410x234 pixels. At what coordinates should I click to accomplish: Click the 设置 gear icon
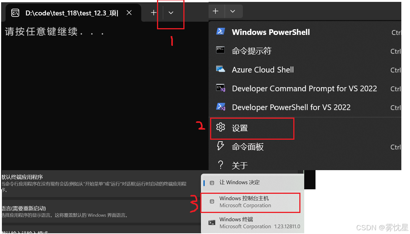coord(220,127)
